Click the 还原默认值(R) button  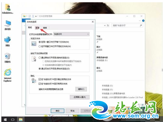pyautogui.click(x=80, y=97)
